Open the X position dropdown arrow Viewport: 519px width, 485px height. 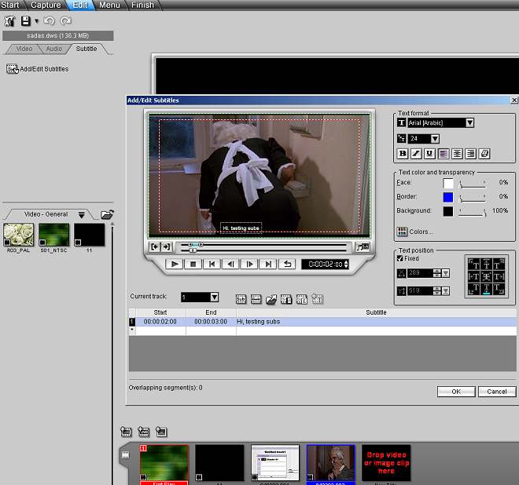pyautogui.click(x=446, y=273)
